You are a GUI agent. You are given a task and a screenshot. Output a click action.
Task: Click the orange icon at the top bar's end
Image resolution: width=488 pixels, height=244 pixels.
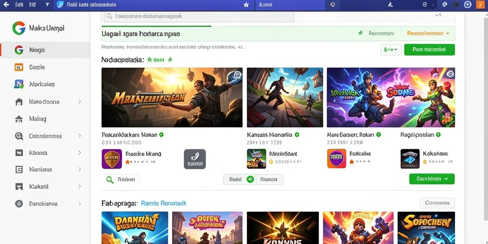click(x=480, y=5)
